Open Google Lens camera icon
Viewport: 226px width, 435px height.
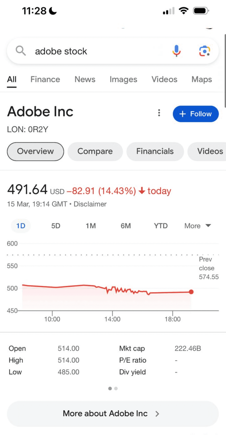(x=205, y=51)
